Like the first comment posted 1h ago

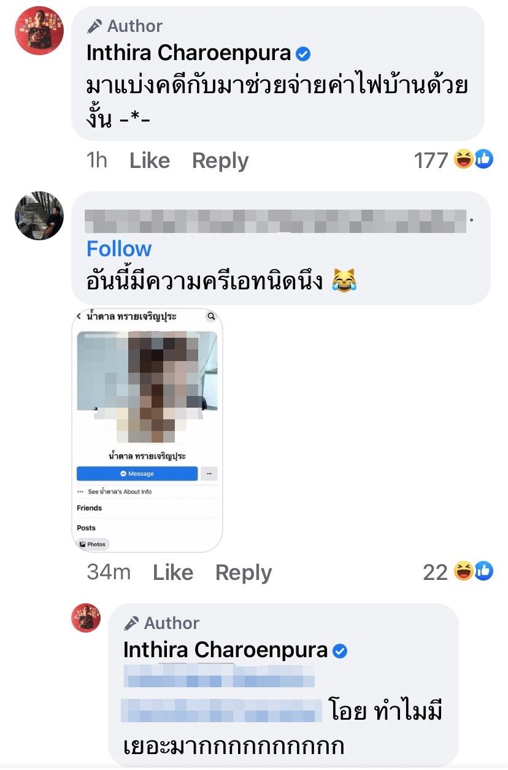[150, 161]
